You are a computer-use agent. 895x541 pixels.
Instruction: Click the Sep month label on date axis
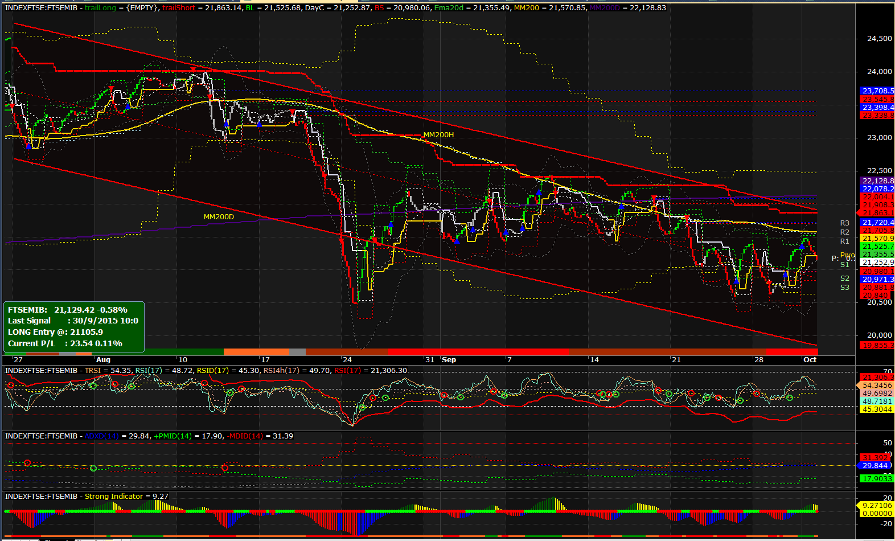[449, 360]
